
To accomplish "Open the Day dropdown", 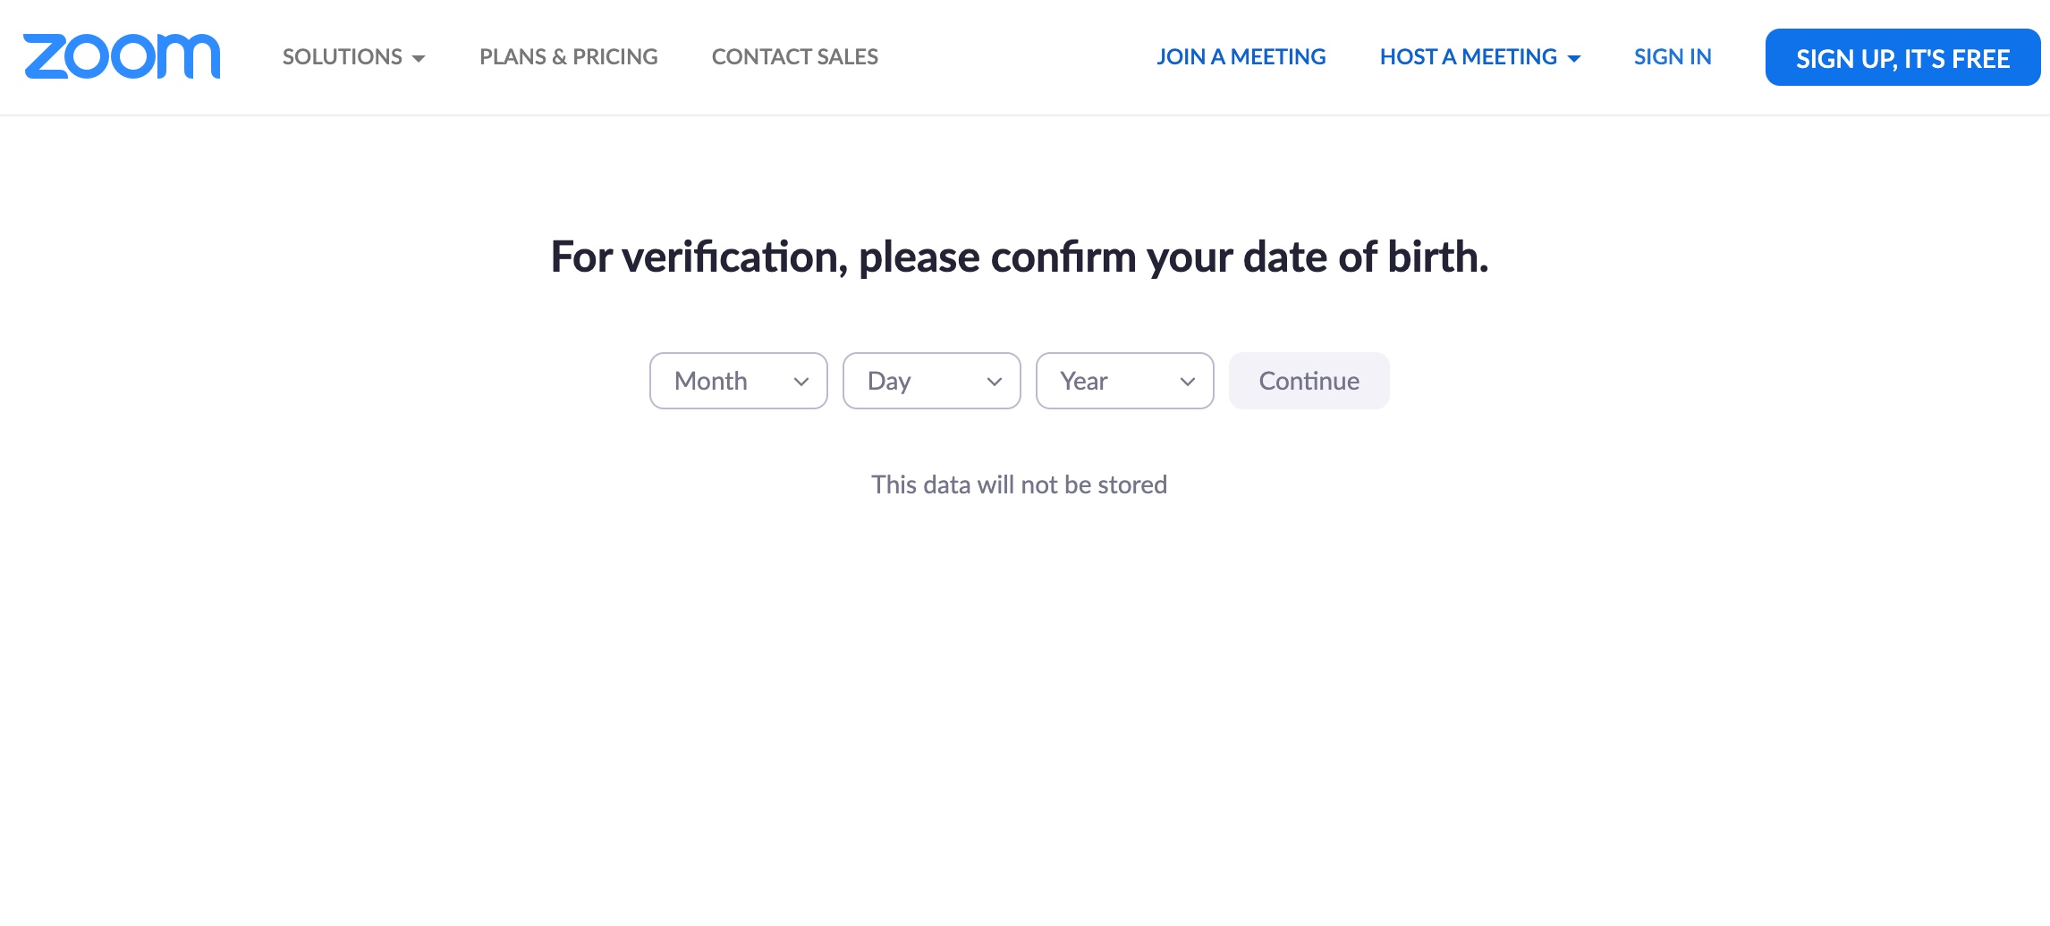I will click(x=932, y=381).
